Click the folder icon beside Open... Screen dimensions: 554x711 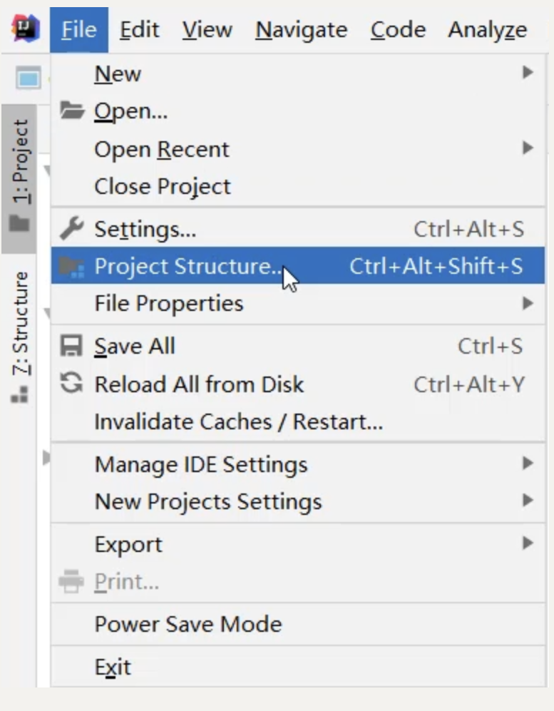click(x=72, y=111)
